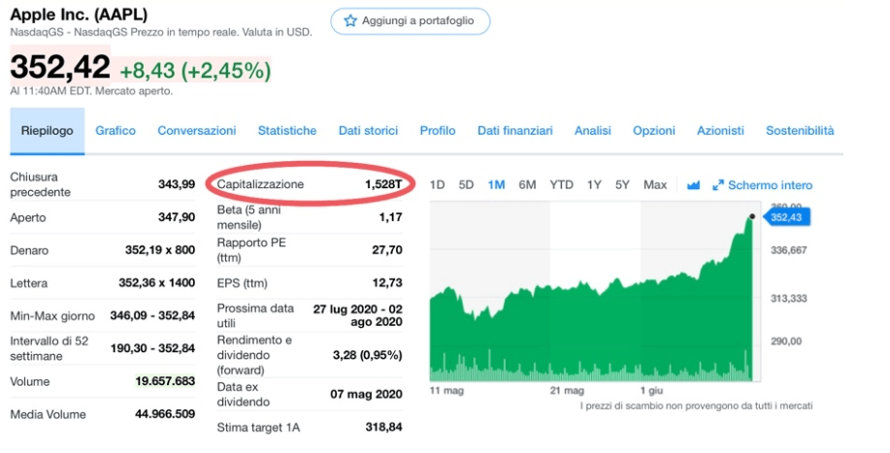Click the Denaro value 352,19 x 800

160,250
